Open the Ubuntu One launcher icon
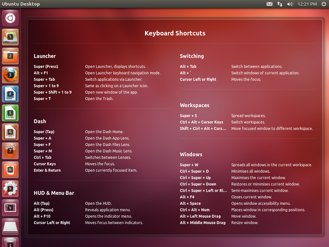Image resolution: width=329 pixels, height=247 pixels. pyautogui.click(x=10, y=169)
